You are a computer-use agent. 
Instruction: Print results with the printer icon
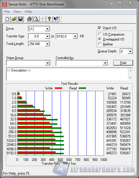pyautogui.click(x=29, y=19)
